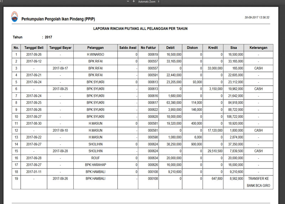Open the Automatic Zoom dropdown
Viewport: 285px width, 204px height.
coord(149,2)
